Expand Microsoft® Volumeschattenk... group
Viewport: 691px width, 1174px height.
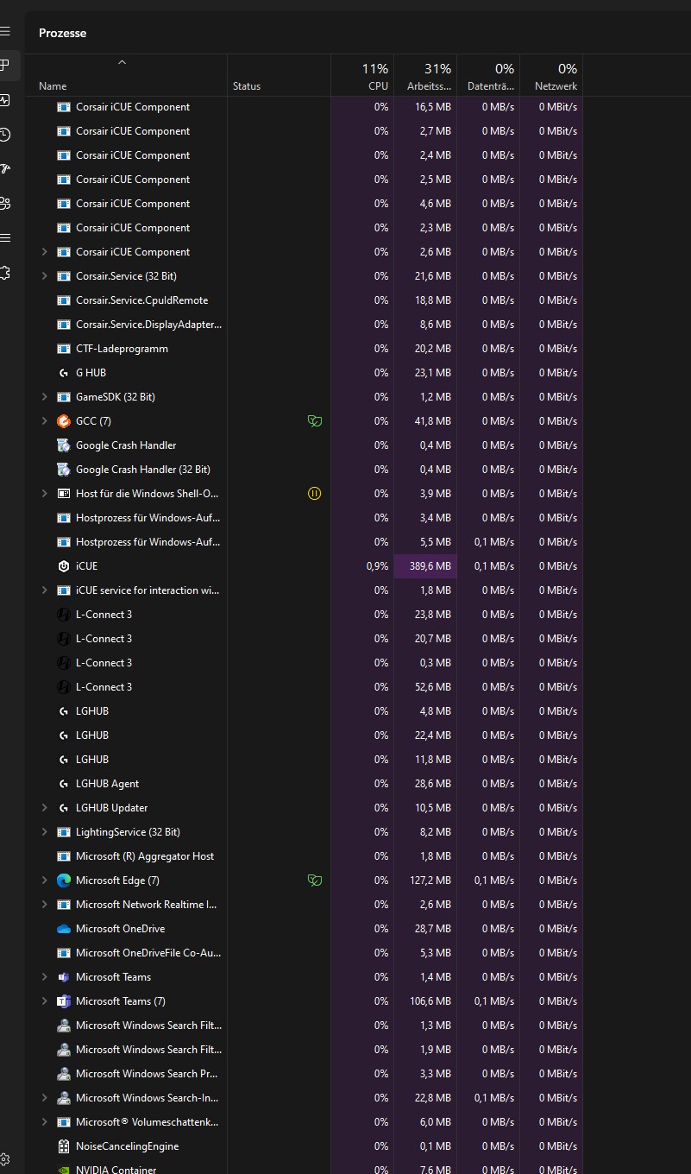coord(45,1122)
